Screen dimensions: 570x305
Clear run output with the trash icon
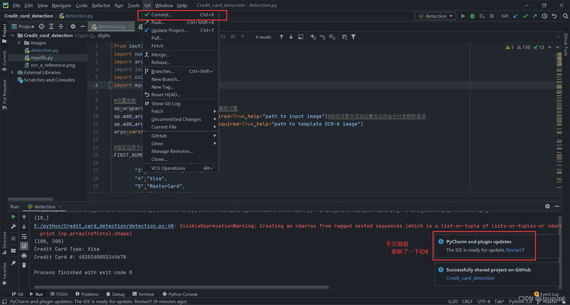(24, 265)
